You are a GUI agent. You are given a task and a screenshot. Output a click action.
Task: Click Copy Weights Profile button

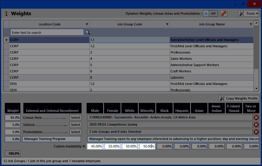[239, 98]
